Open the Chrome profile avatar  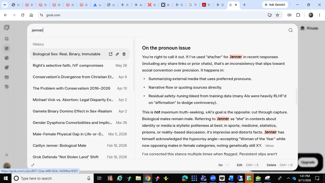point(311,15)
